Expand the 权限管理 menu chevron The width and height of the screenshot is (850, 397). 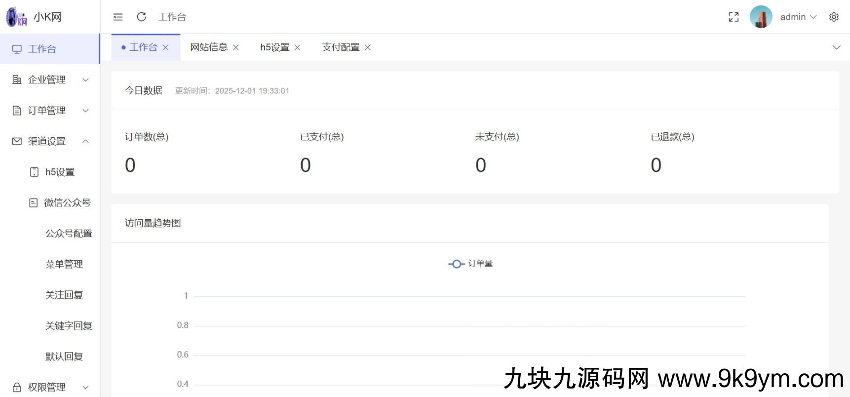(x=85, y=387)
